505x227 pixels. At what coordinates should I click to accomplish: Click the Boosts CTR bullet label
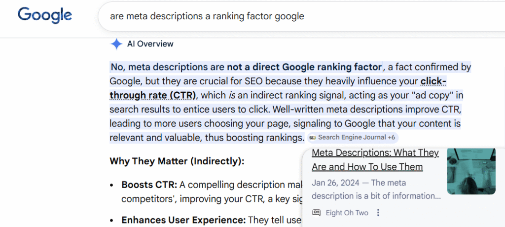[x=149, y=185]
